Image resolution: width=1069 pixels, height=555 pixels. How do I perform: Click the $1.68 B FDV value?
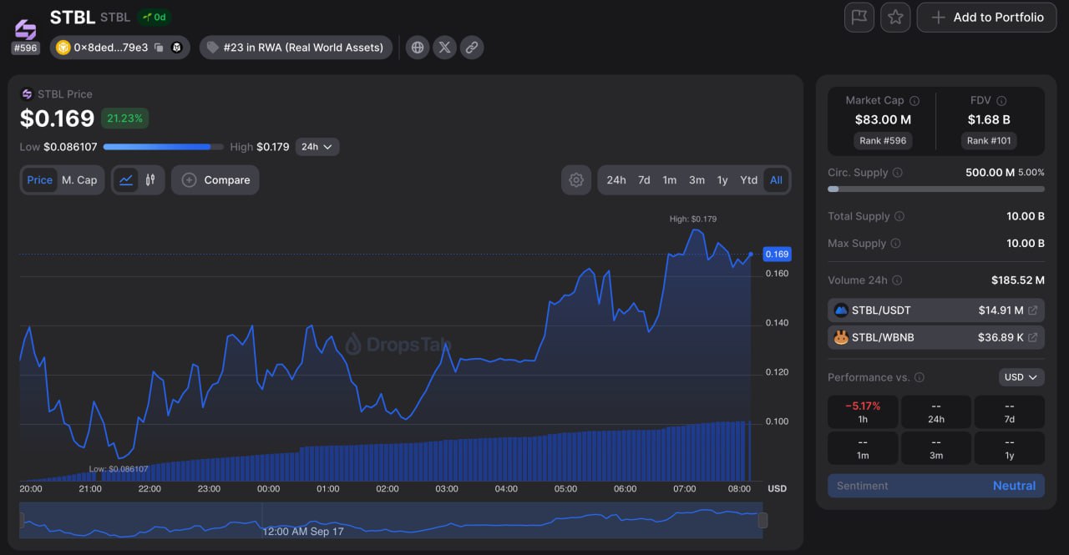tap(989, 119)
